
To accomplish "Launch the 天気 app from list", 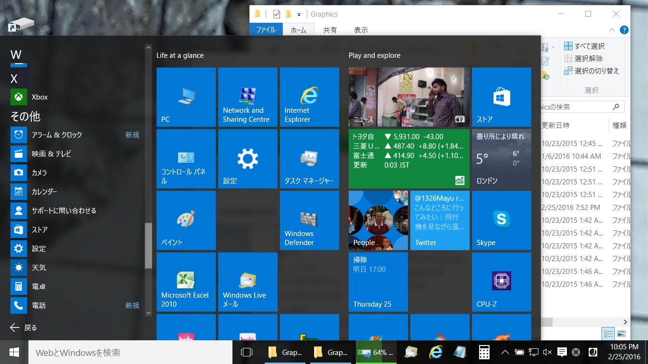I will click(76, 268).
